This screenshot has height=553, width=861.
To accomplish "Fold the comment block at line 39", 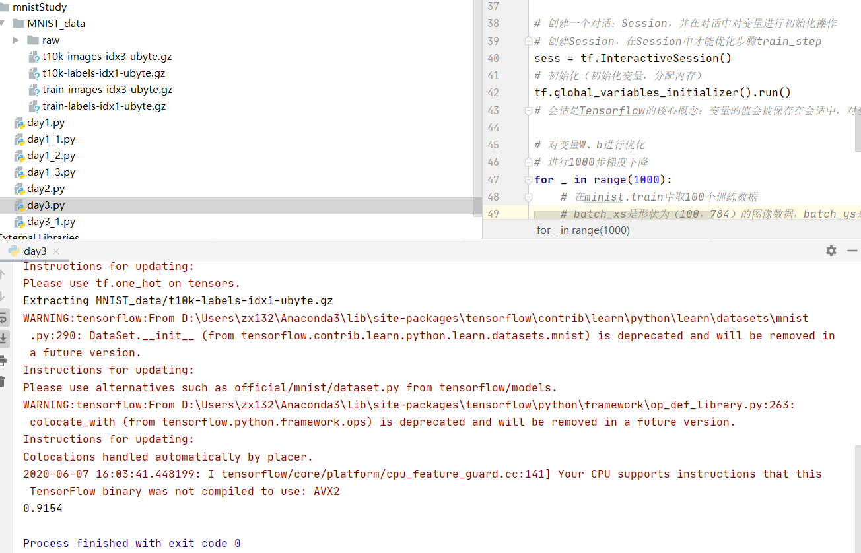I will tap(528, 41).
